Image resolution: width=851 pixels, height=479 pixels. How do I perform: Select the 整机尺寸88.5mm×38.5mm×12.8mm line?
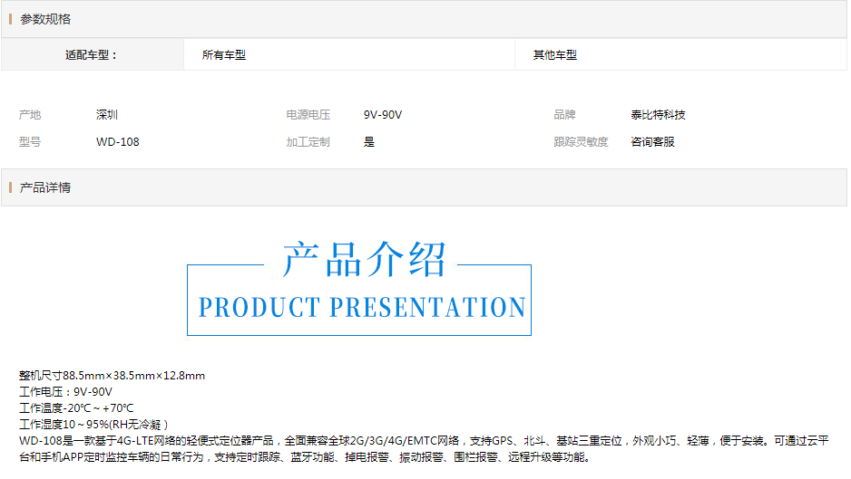click(x=112, y=376)
